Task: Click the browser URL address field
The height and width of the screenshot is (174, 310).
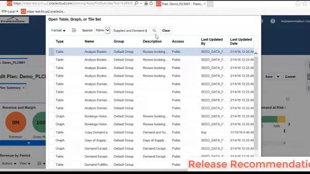Action: tap(73, 3)
